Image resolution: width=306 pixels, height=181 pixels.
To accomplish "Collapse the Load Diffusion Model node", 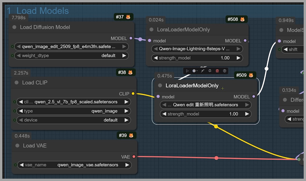I will tap(15, 27).
